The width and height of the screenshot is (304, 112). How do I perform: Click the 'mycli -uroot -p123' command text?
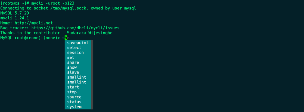53,3
